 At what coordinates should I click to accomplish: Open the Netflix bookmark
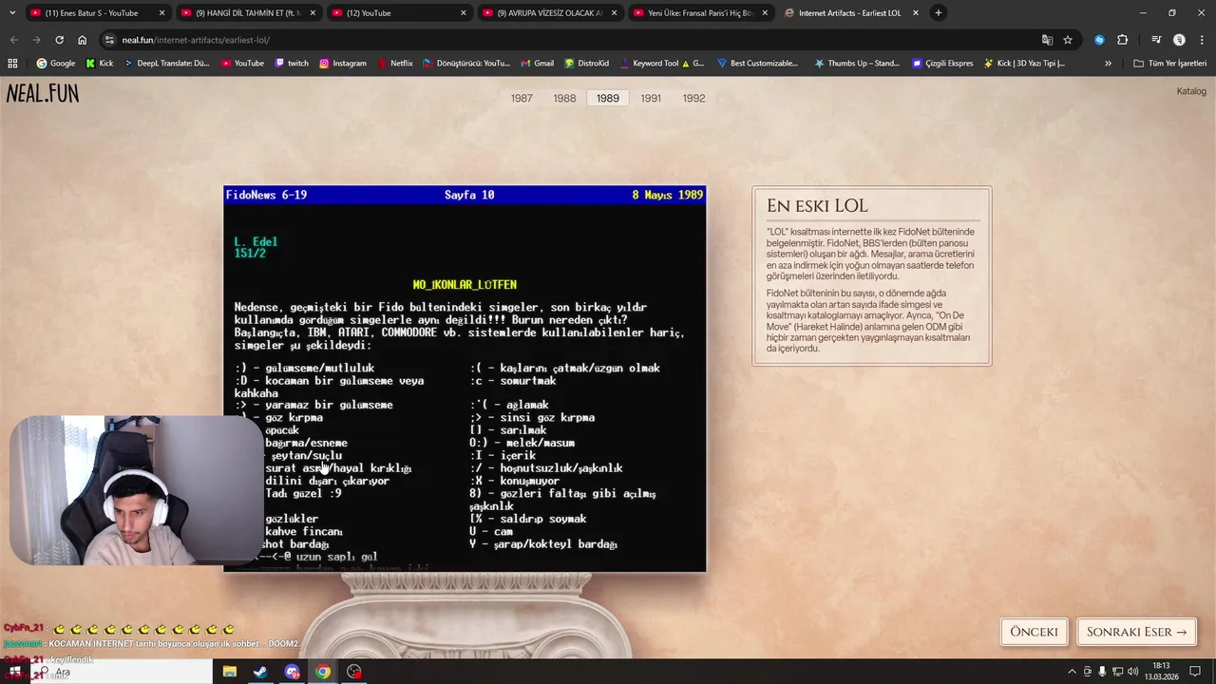click(394, 64)
